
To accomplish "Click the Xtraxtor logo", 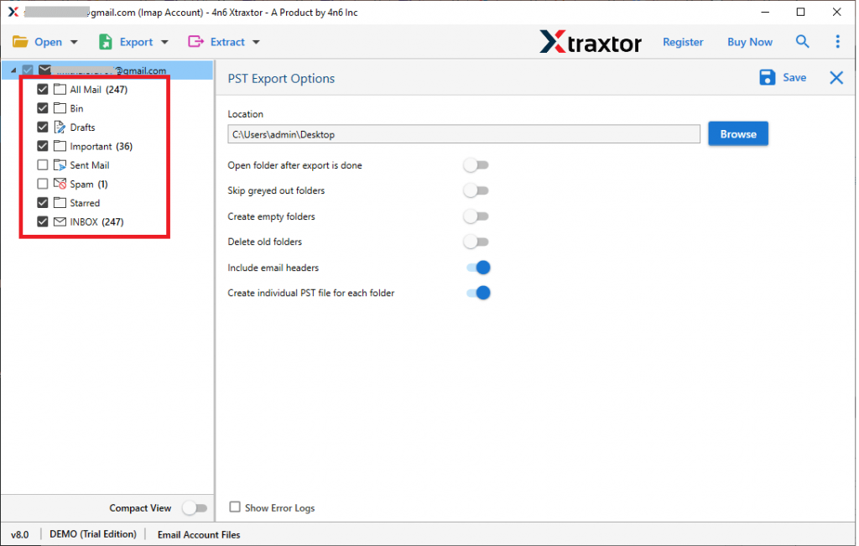I will (x=591, y=42).
